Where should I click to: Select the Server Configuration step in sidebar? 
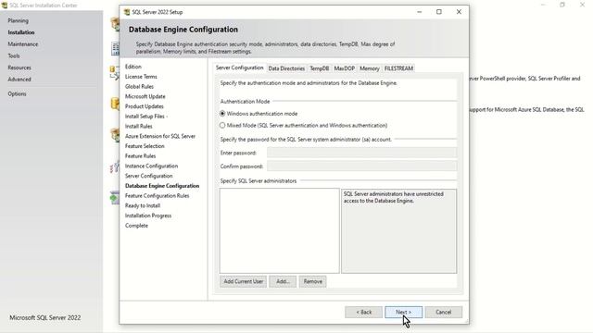[149, 176]
